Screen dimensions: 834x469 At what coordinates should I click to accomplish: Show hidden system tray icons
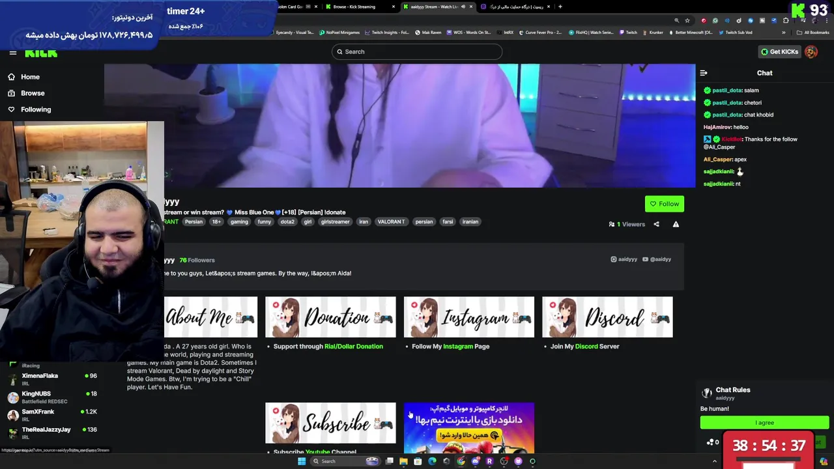(x=714, y=461)
